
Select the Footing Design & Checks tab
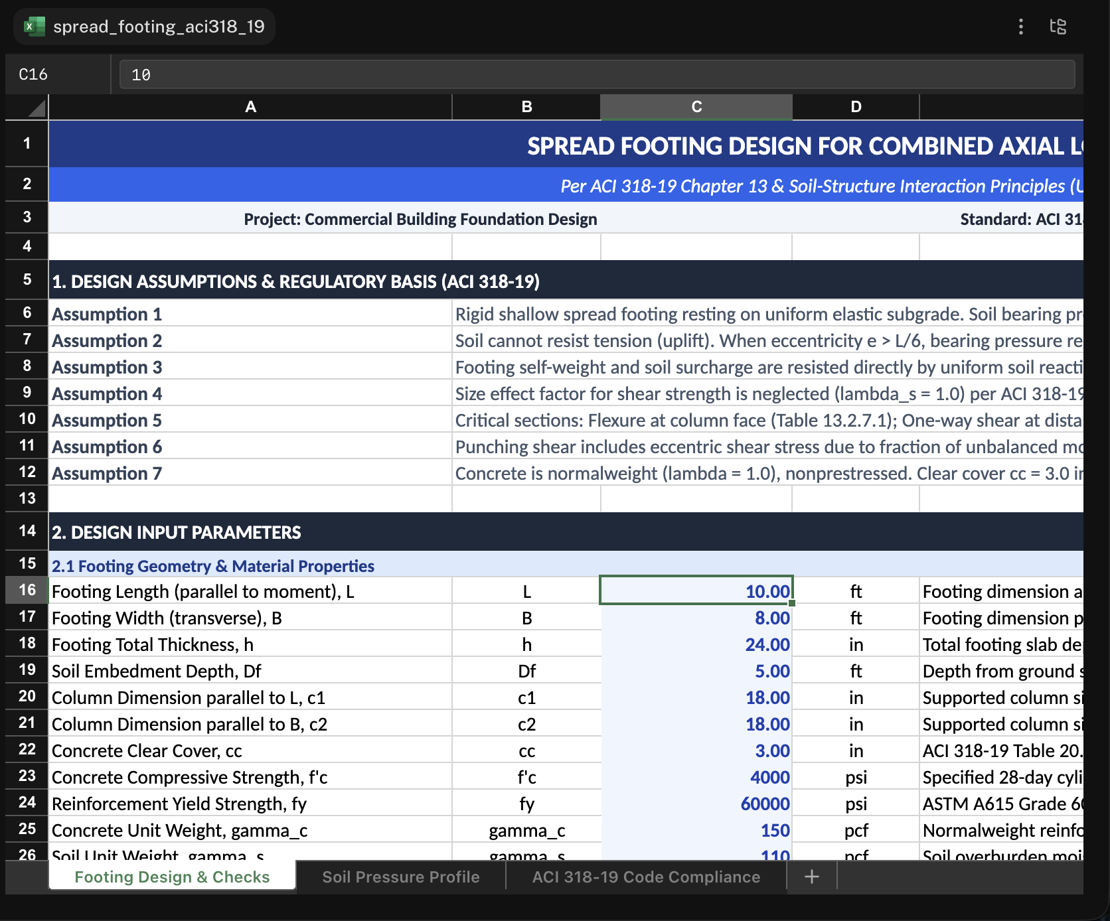[x=172, y=877]
